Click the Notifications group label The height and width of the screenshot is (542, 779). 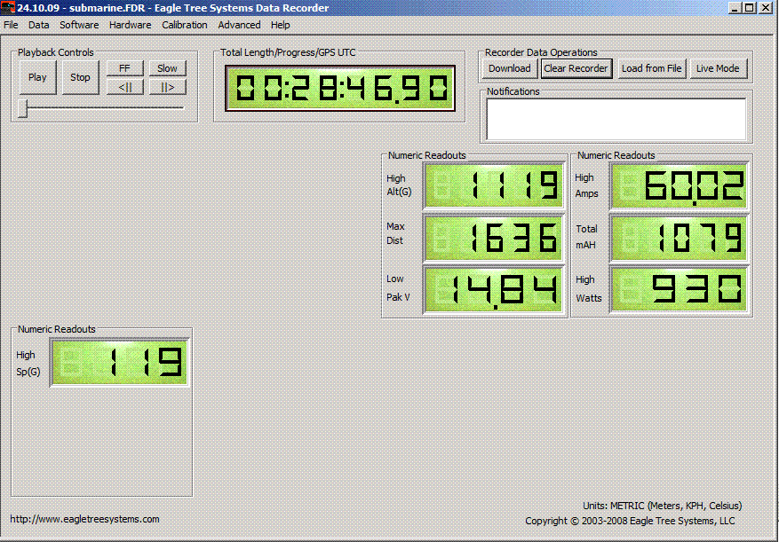point(513,91)
